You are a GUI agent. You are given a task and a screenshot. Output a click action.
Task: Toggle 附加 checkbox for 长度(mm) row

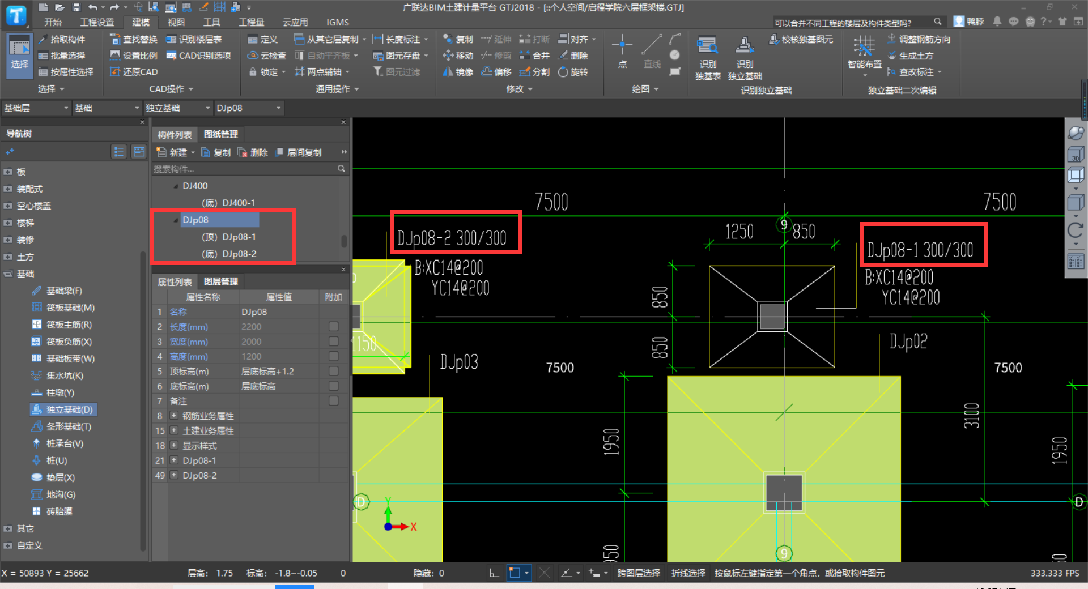(x=333, y=326)
